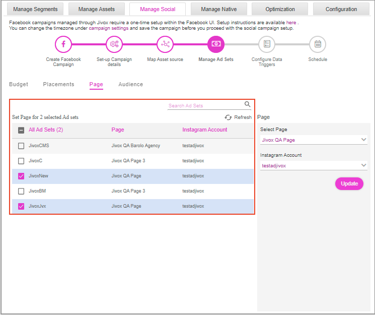Check the JivoxC ad set checkbox
Viewport: 375px width, 315px height.
pyautogui.click(x=21, y=161)
